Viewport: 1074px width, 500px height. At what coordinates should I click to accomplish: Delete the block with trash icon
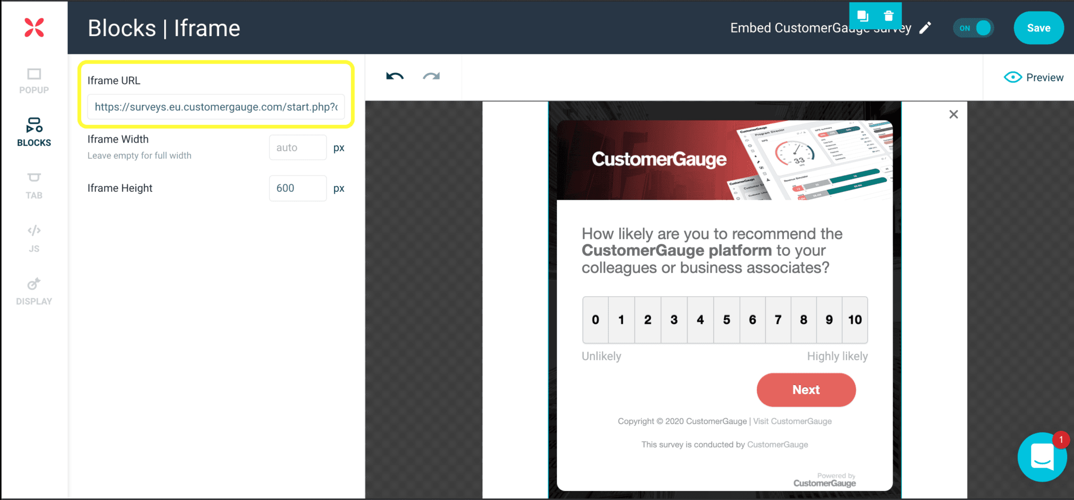(x=888, y=16)
